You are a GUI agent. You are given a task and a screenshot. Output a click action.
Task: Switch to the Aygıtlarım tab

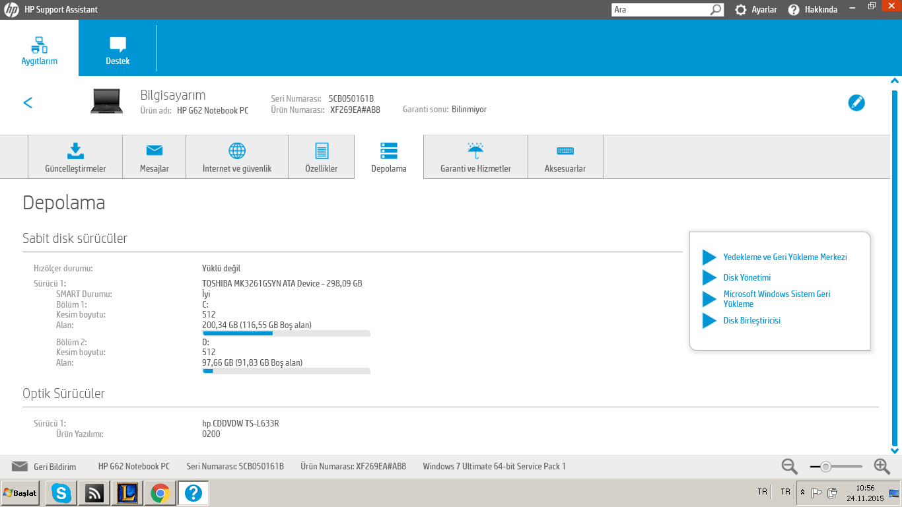point(39,48)
